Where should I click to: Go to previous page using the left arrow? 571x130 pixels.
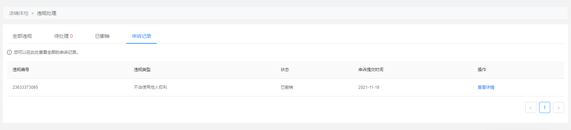[x=530, y=107]
